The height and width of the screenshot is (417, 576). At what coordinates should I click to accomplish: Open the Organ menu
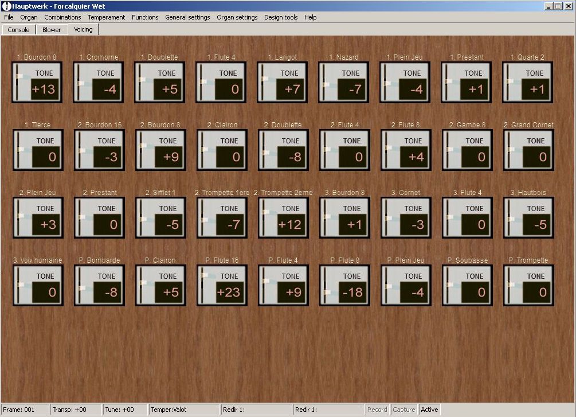[29, 17]
